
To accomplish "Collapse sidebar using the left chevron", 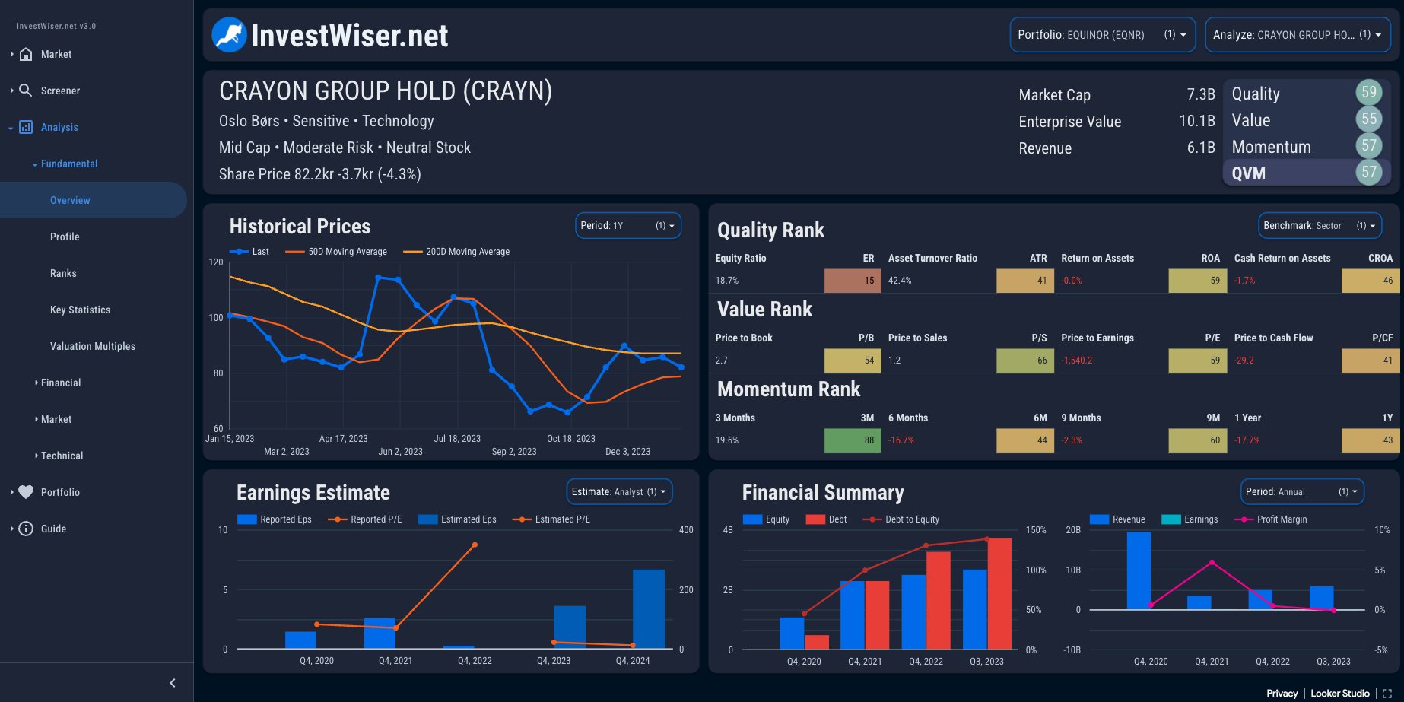I will (x=173, y=683).
